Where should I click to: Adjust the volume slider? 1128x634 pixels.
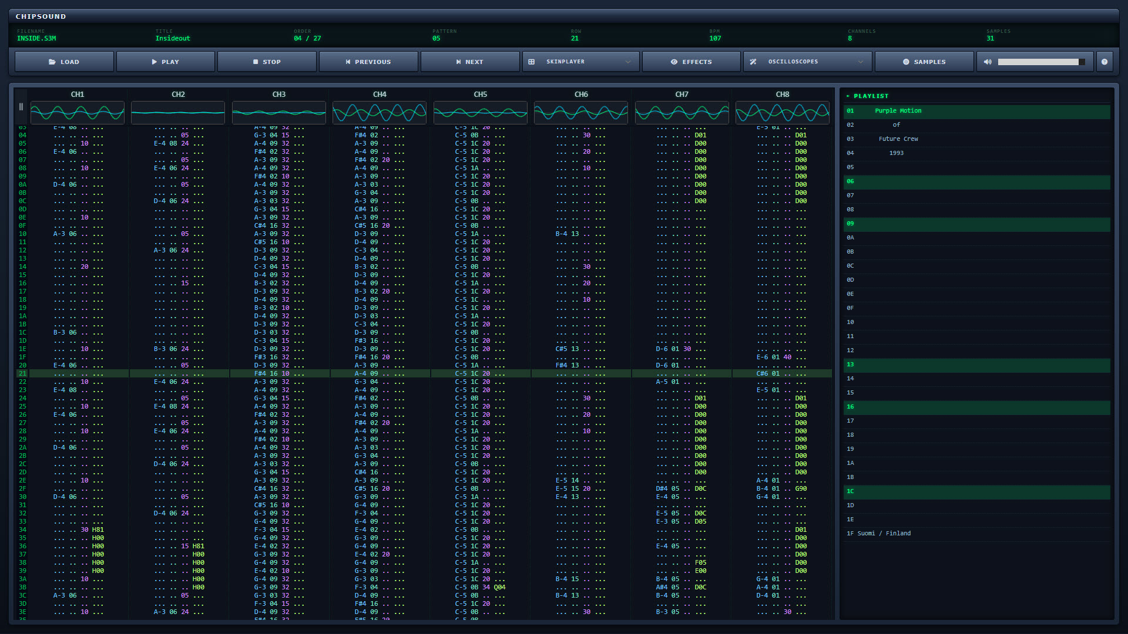pyautogui.click(x=1041, y=62)
